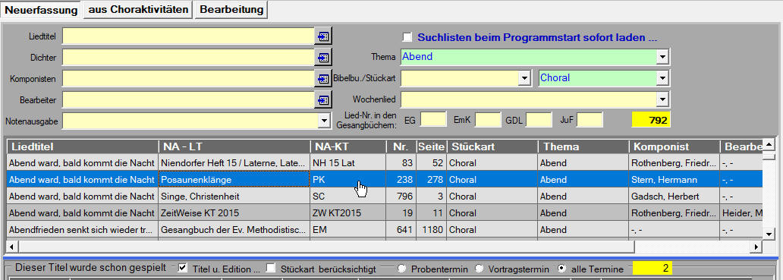This screenshot has width=783, height=280.
Task: Click the yellow field showing 2
Action: click(x=652, y=268)
